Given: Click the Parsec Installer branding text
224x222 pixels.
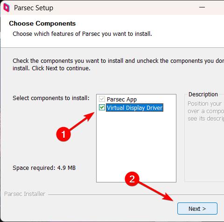Looking at the screenshot, I should click(25, 194).
